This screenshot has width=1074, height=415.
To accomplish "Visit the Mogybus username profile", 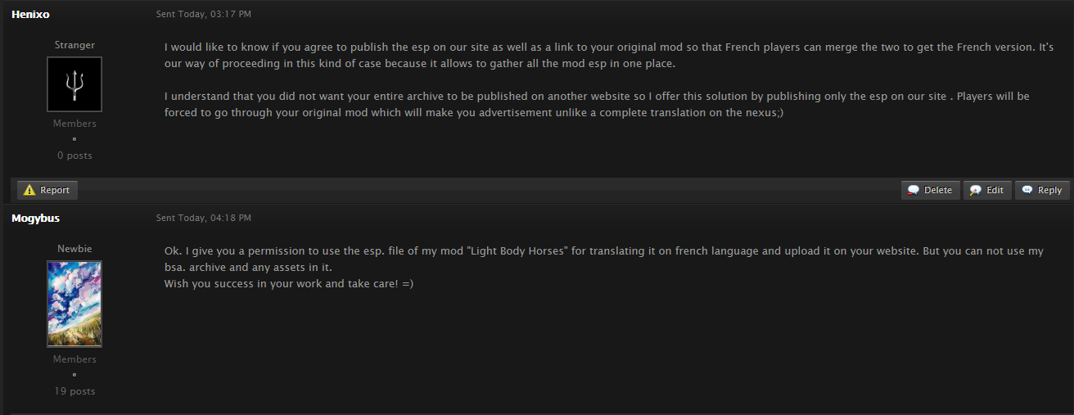I will tap(35, 218).
